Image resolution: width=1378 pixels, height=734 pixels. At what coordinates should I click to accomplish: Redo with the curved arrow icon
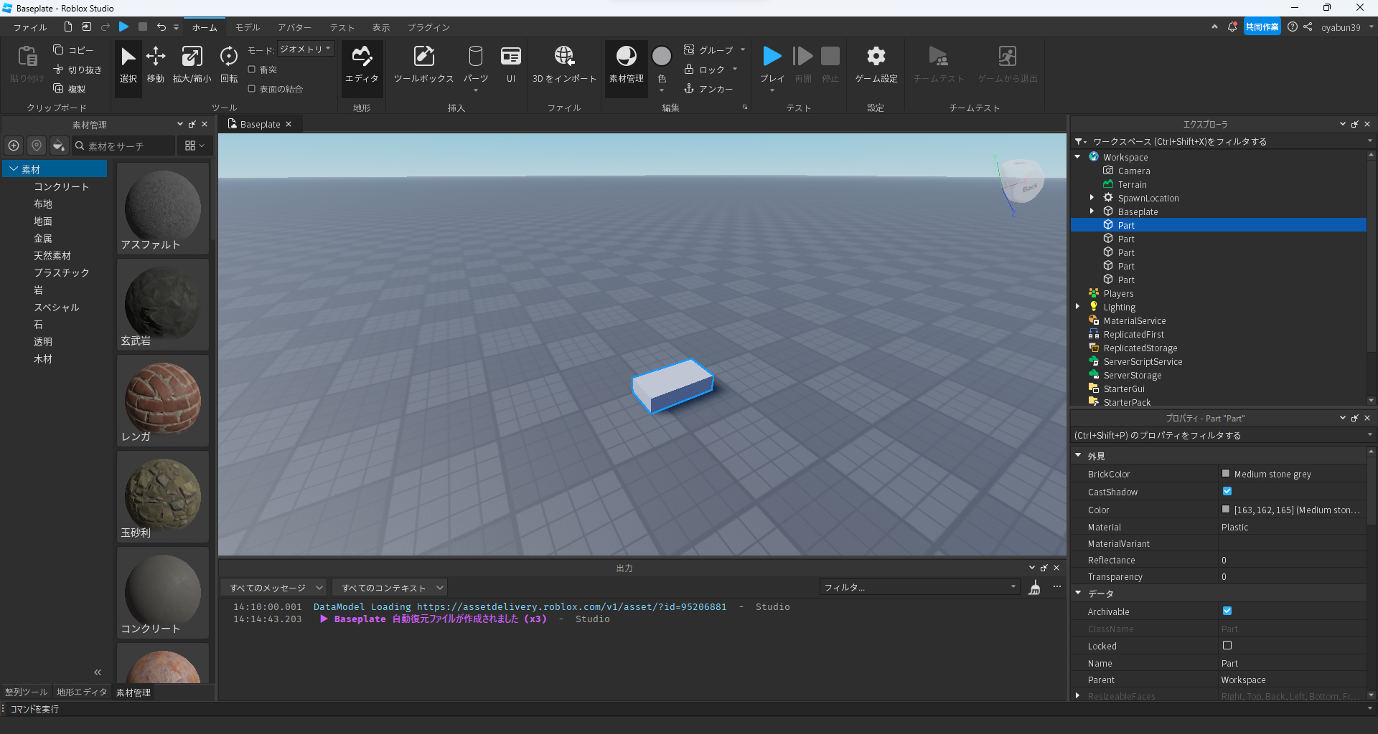[106, 27]
